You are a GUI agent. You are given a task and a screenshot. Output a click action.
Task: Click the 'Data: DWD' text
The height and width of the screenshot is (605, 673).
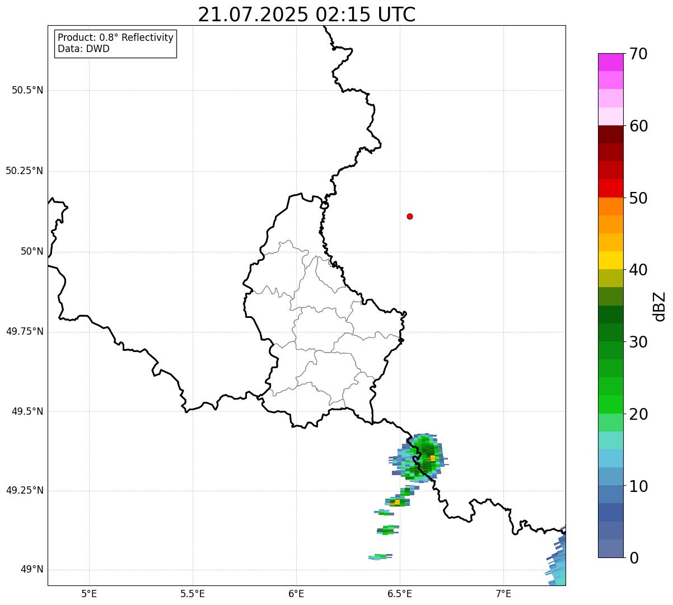pyautogui.click(x=83, y=49)
